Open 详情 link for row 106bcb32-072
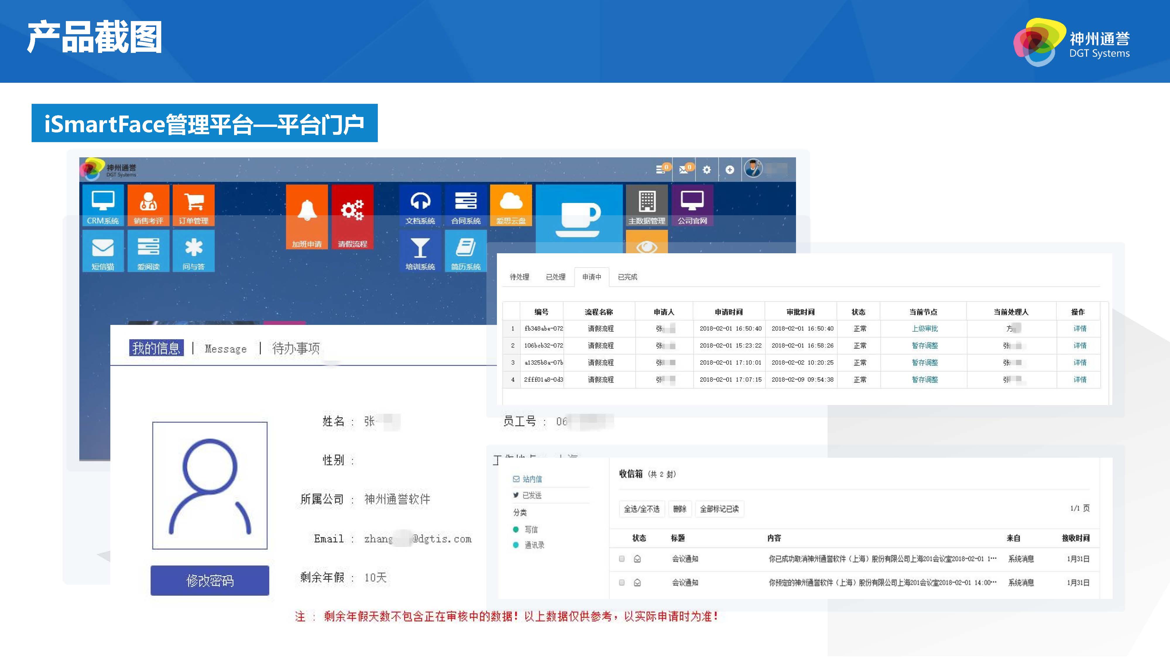This screenshot has height=658, width=1170. pyautogui.click(x=1080, y=345)
